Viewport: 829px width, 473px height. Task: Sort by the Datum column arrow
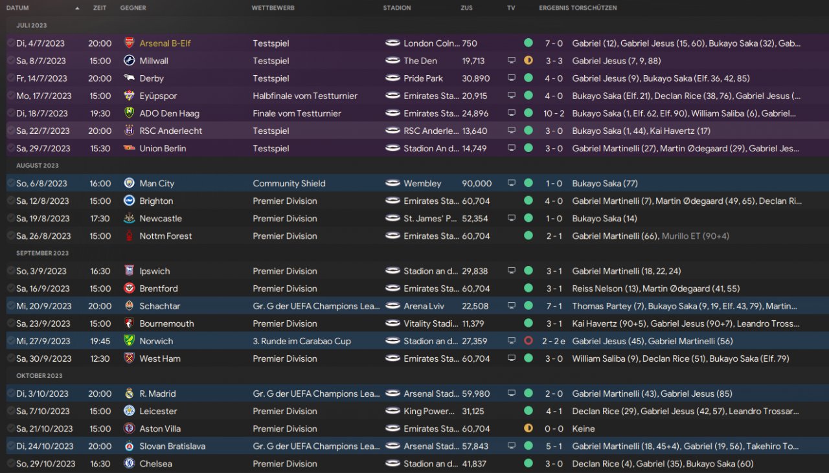tap(78, 8)
